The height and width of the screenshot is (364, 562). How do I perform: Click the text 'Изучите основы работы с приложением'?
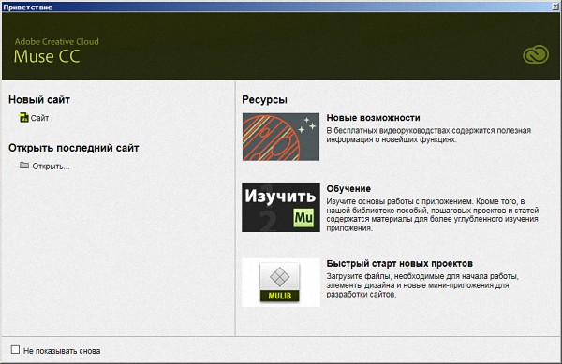click(401, 201)
